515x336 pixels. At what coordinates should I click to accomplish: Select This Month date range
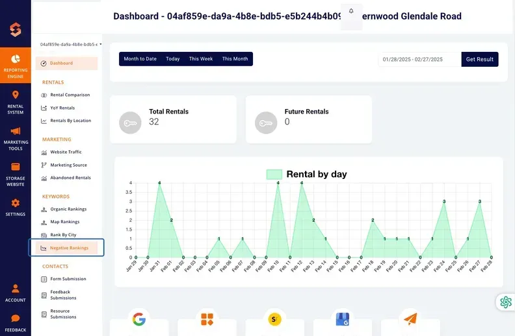click(235, 59)
